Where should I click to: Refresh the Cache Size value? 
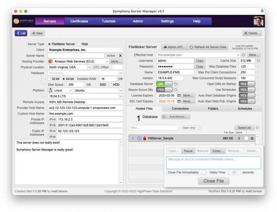(x=258, y=61)
